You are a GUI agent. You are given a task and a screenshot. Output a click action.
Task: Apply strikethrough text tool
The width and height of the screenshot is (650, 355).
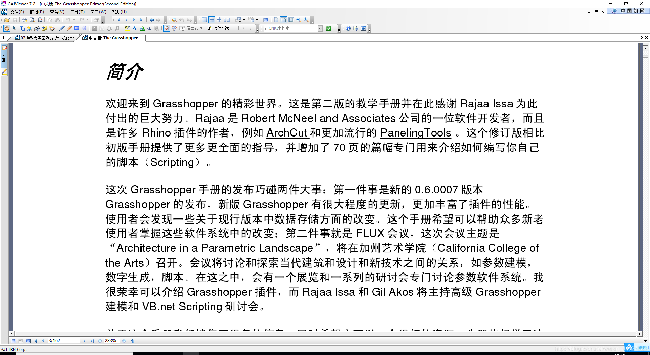pos(134,28)
